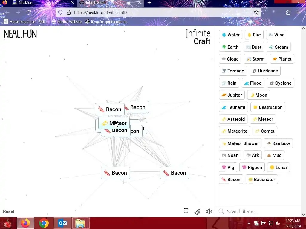Viewport: 306px width, 229px height.
Task: Pick the Dust element
Action: 254,47
